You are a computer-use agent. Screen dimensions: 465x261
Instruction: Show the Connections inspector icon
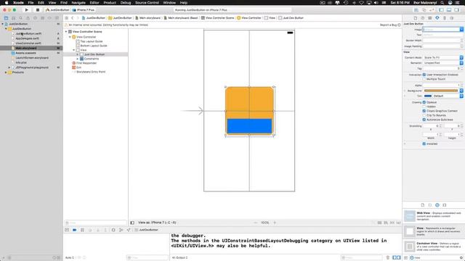point(452,18)
